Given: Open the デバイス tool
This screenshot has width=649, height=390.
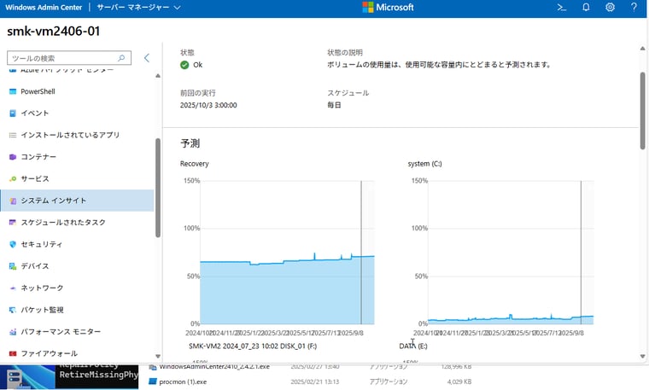Looking at the screenshot, I should [x=77, y=266].
